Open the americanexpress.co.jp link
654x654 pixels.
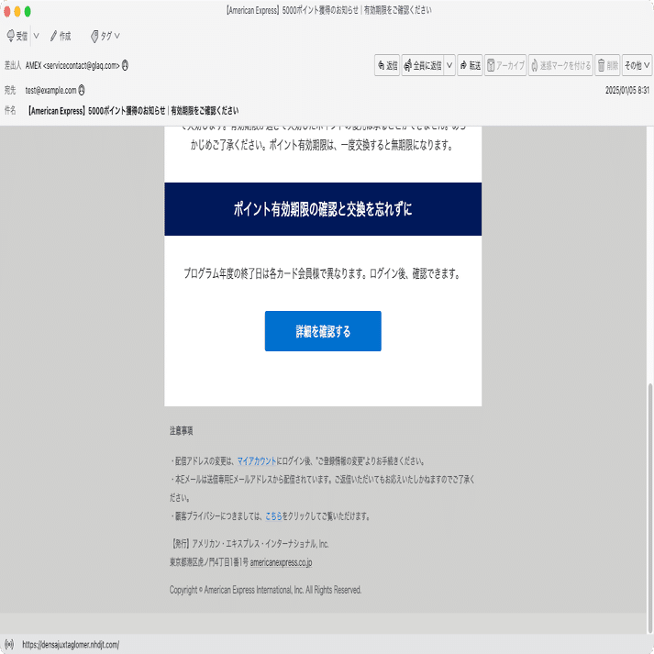point(281,562)
